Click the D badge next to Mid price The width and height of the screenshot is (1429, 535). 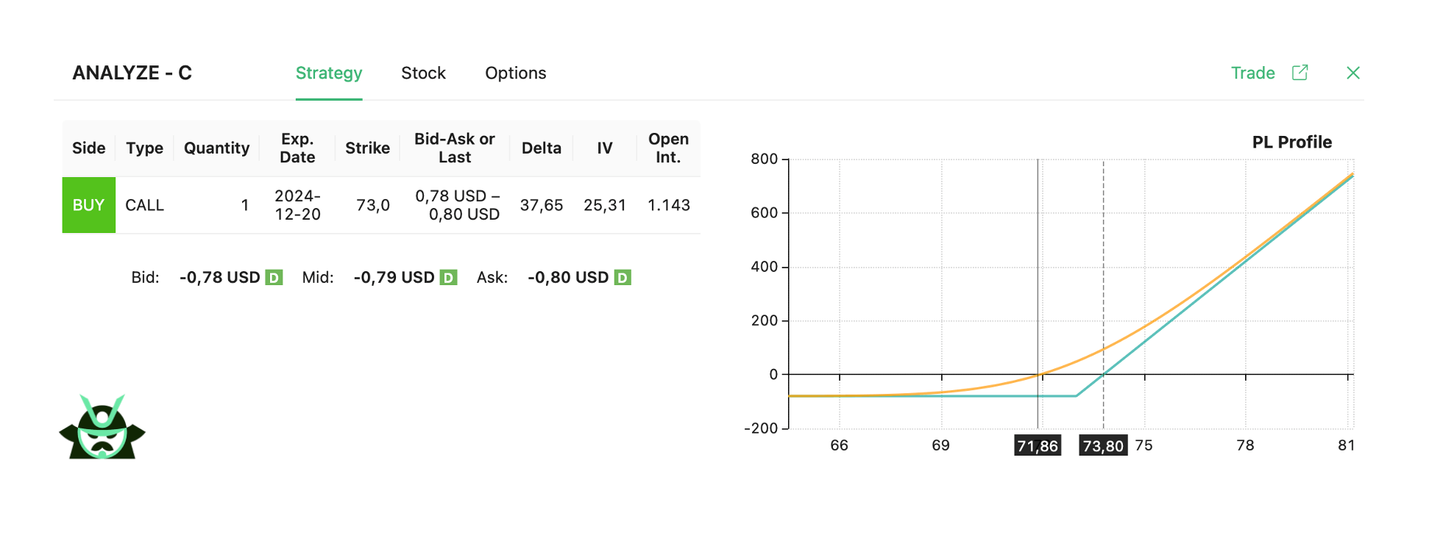coord(448,278)
